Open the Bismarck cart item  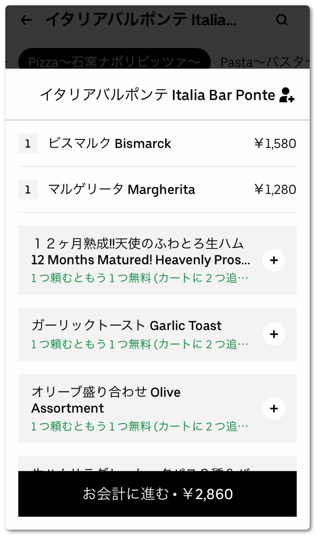click(110, 144)
